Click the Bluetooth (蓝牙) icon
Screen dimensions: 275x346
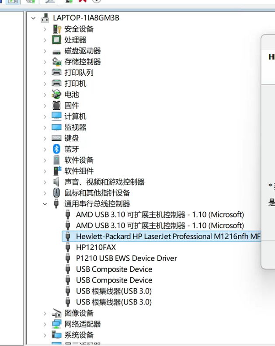(x=56, y=149)
